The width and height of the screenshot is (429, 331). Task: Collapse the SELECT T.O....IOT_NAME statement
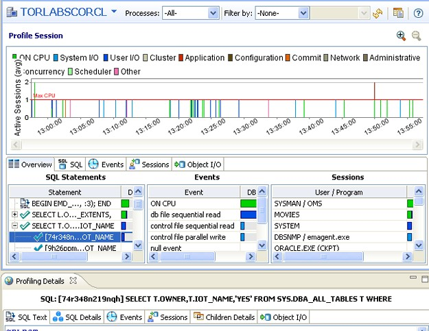[x=15, y=226]
